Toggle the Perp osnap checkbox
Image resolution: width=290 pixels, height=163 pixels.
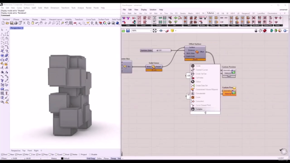click(x=43, y=154)
